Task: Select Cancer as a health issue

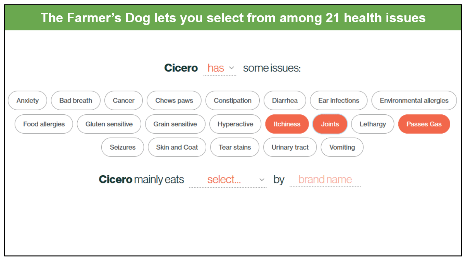Action: click(124, 100)
